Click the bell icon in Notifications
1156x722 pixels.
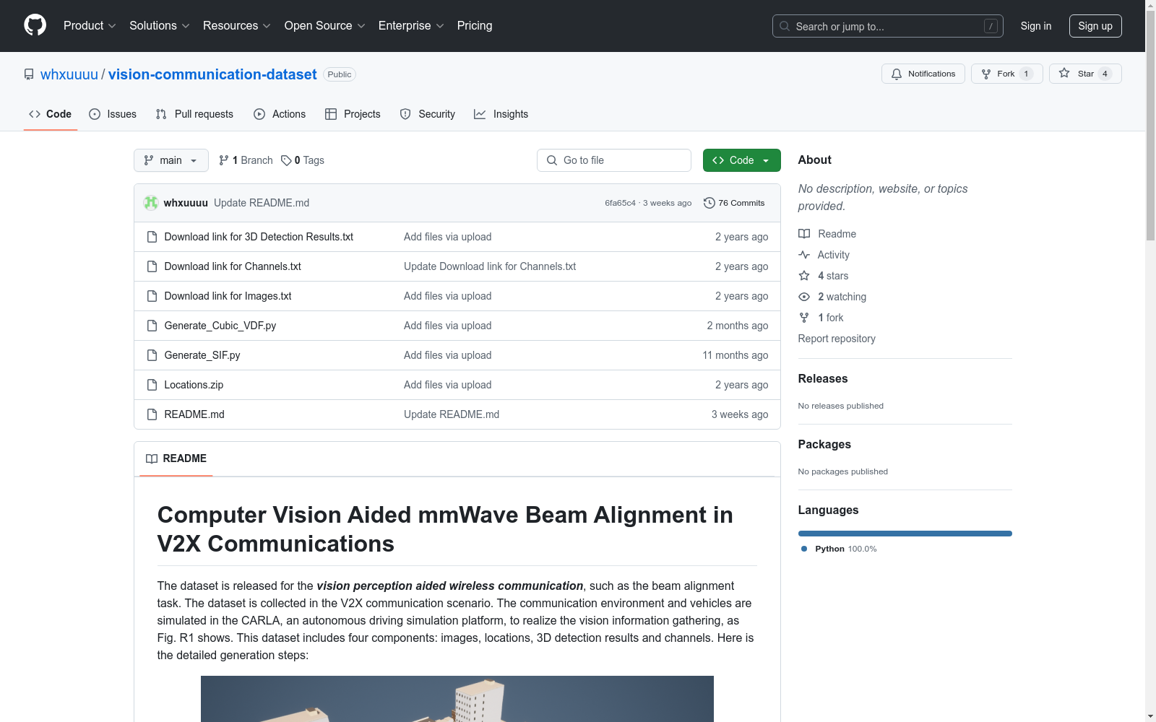[897, 74]
